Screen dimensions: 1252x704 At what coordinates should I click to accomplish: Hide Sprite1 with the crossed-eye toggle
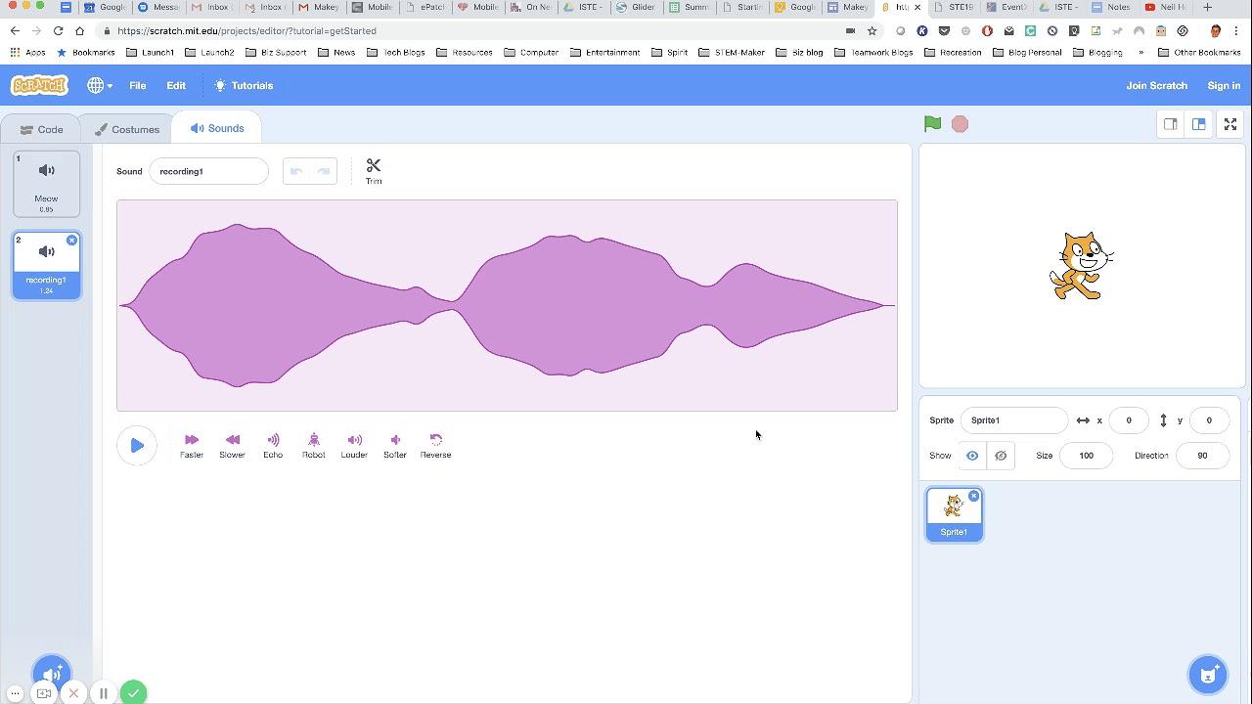click(x=1001, y=455)
